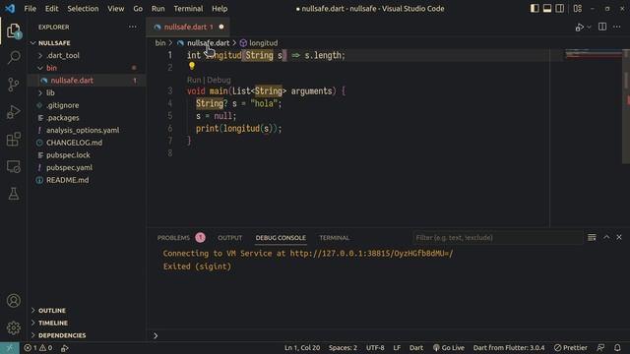
Task: Open the run button dropdown arrow
Action: pos(589,28)
